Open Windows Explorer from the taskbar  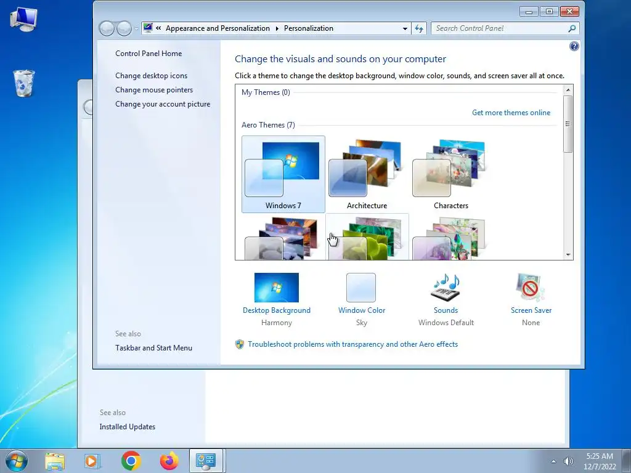click(55, 461)
